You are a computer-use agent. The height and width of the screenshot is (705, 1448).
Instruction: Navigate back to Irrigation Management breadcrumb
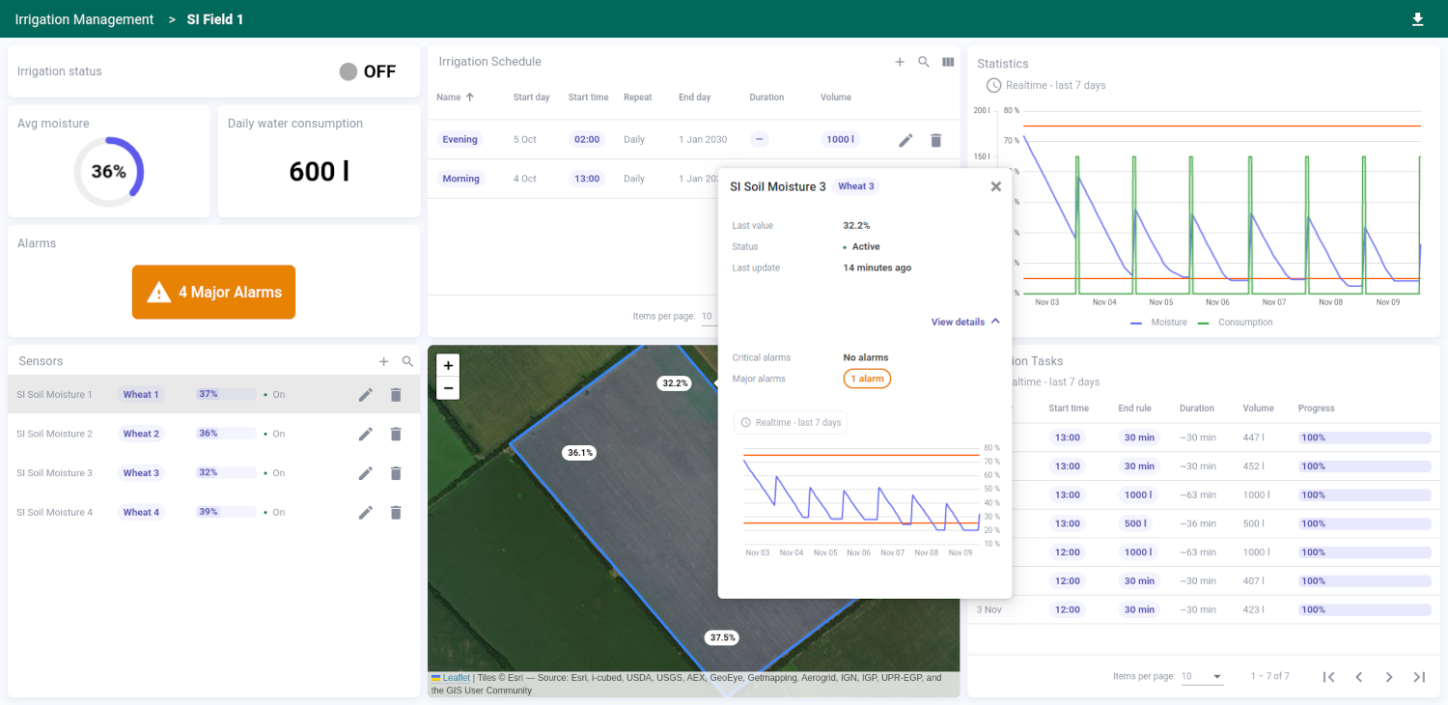(x=84, y=18)
